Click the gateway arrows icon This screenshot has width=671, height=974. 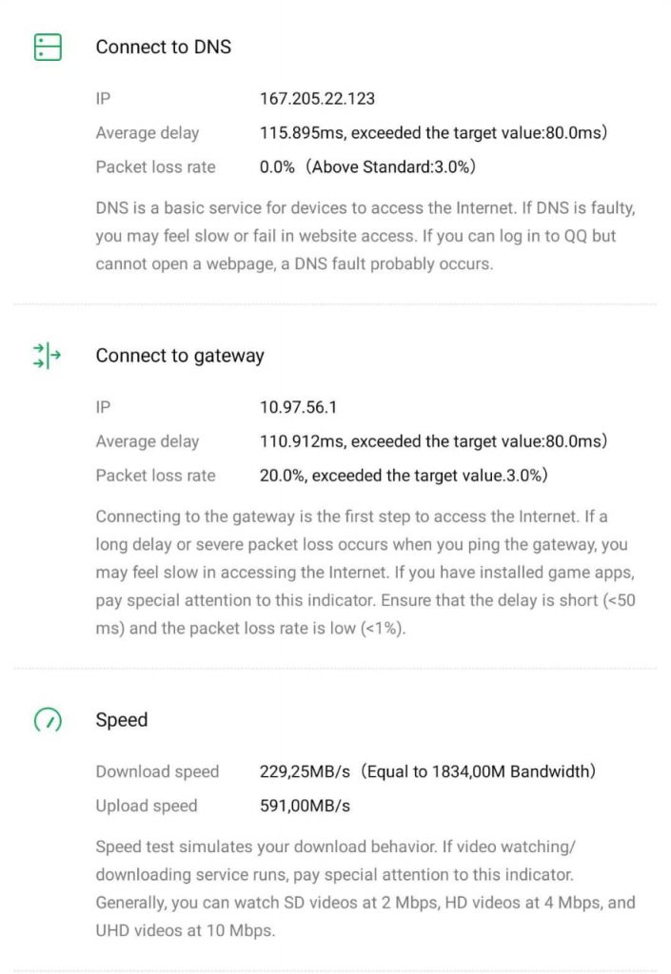(x=48, y=356)
